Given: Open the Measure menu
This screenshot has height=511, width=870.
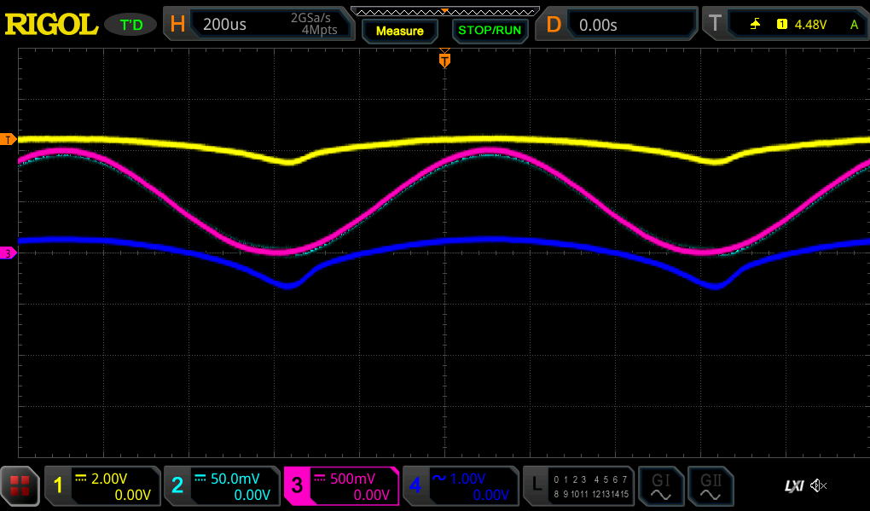Looking at the screenshot, I should tap(399, 31).
